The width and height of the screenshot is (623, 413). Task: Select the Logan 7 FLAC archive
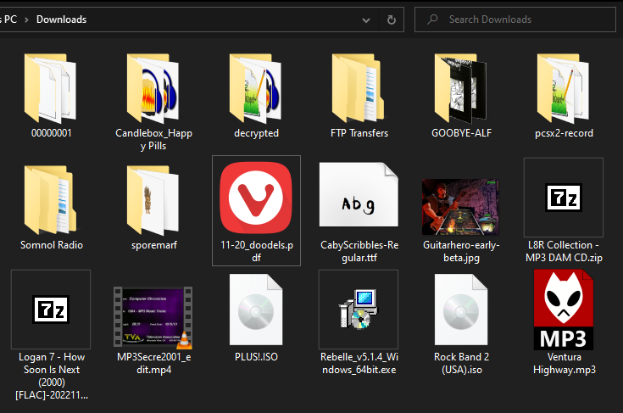click(x=51, y=310)
